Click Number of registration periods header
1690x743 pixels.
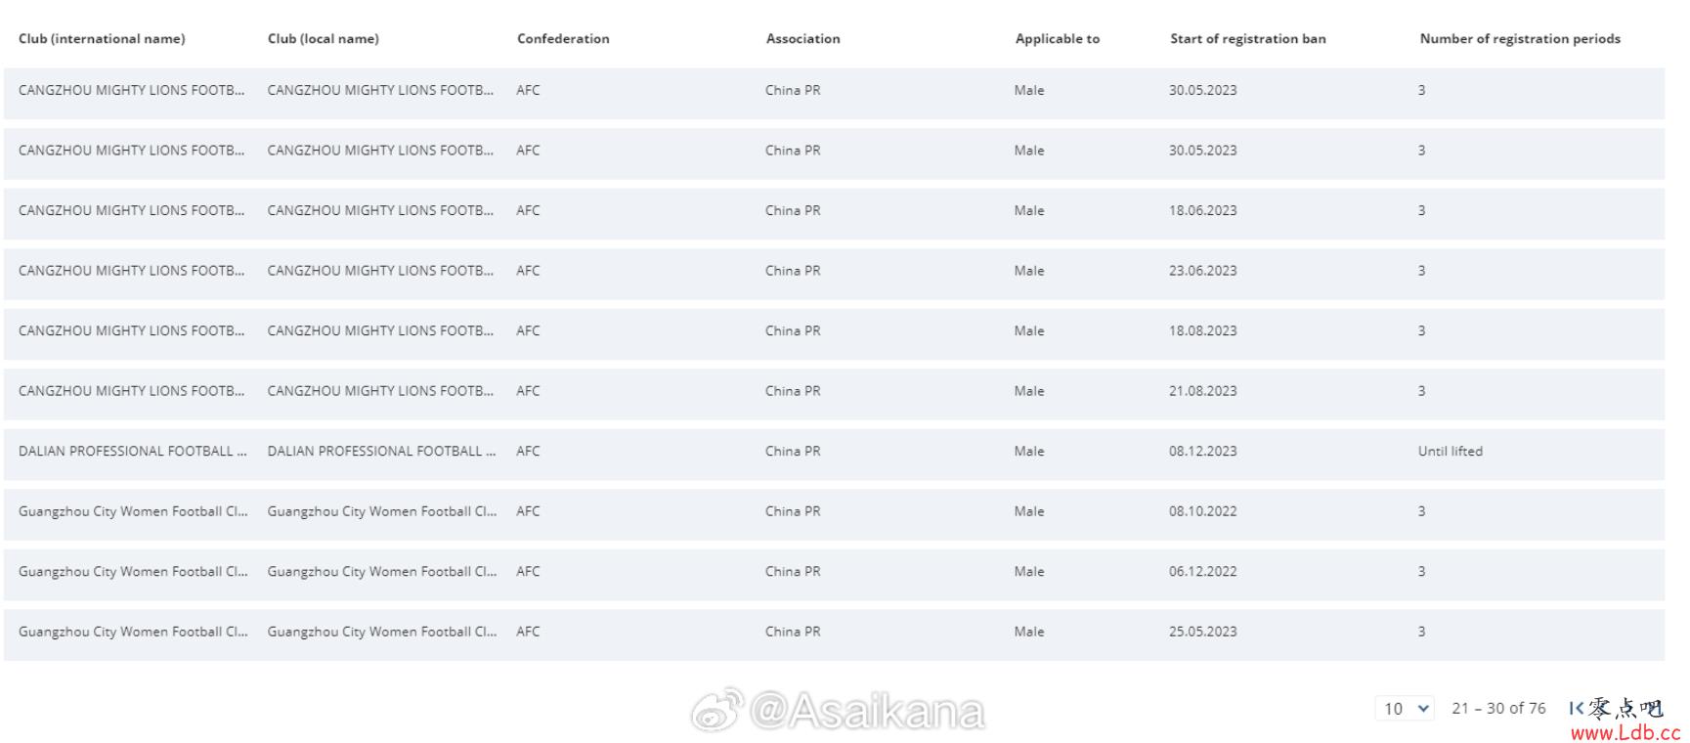pyautogui.click(x=1519, y=39)
